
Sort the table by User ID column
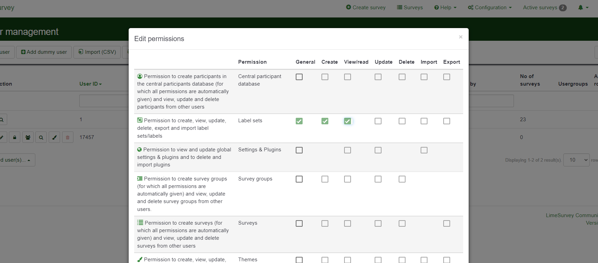(x=90, y=84)
